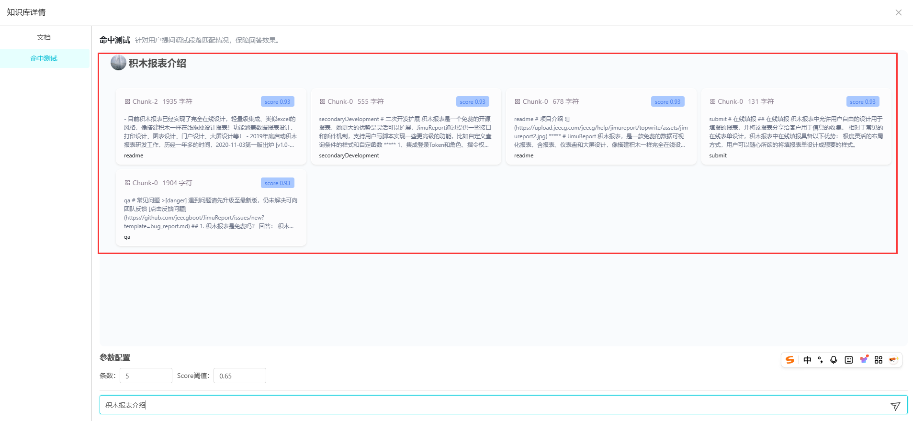This screenshot has width=913, height=421.
Task: Click the readme source label under Chunk-0 678 字符
Action: [x=524, y=155]
